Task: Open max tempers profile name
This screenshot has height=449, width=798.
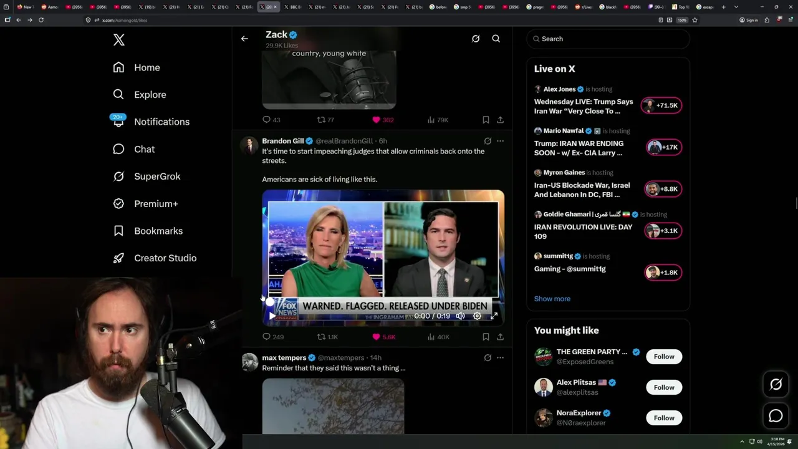Action: (284, 358)
